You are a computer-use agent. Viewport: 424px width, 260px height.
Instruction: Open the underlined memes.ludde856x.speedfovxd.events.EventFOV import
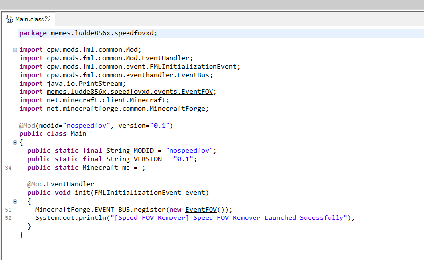click(130, 92)
